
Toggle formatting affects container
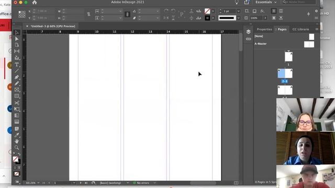coord(15,168)
